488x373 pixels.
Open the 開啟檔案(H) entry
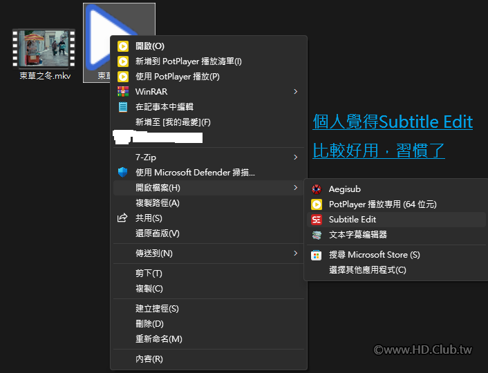click(x=209, y=188)
